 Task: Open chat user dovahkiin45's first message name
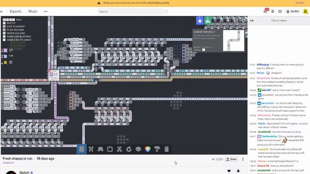[x=264, y=132]
